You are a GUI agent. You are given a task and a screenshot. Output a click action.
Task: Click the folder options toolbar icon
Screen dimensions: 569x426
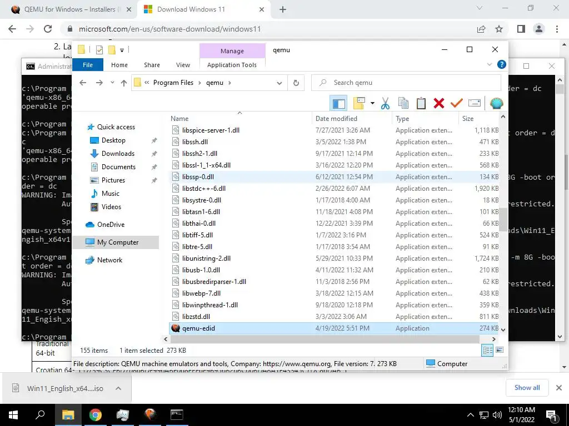pos(358,104)
